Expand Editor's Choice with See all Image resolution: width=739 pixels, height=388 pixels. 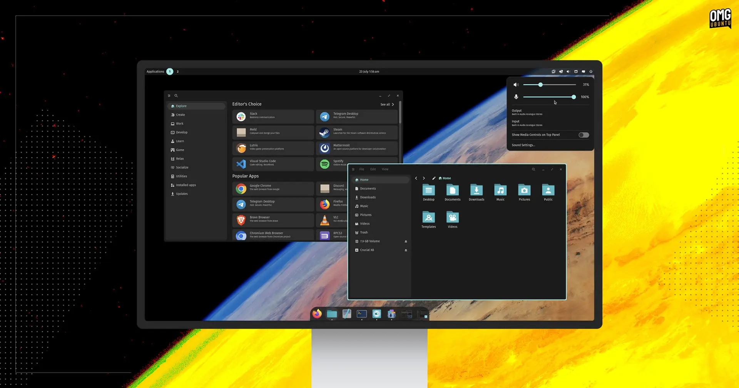(387, 105)
